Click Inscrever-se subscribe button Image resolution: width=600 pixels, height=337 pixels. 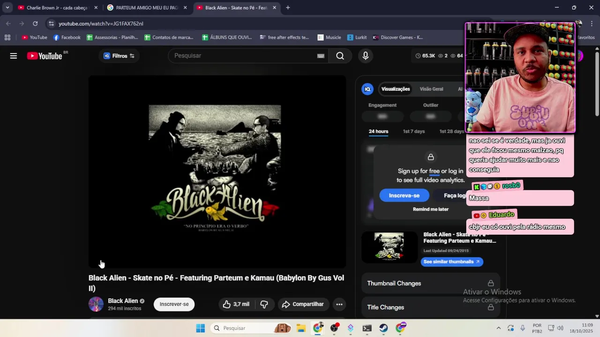174,304
